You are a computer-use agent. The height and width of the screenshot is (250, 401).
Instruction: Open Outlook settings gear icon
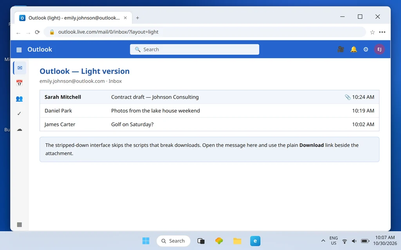coord(366,49)
